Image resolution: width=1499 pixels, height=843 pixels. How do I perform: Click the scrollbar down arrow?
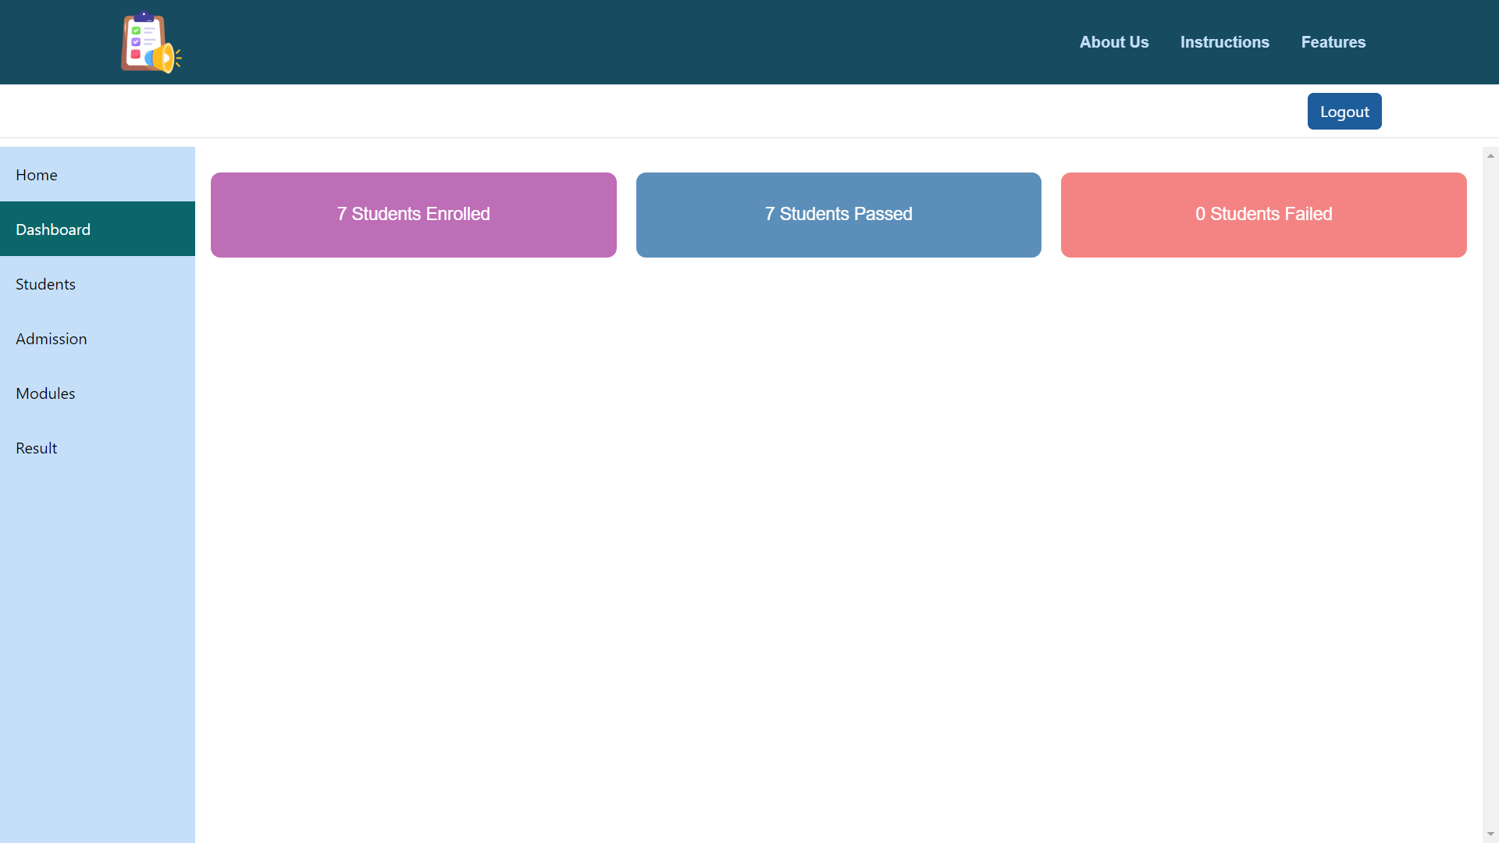click(x=1490, y=834)
